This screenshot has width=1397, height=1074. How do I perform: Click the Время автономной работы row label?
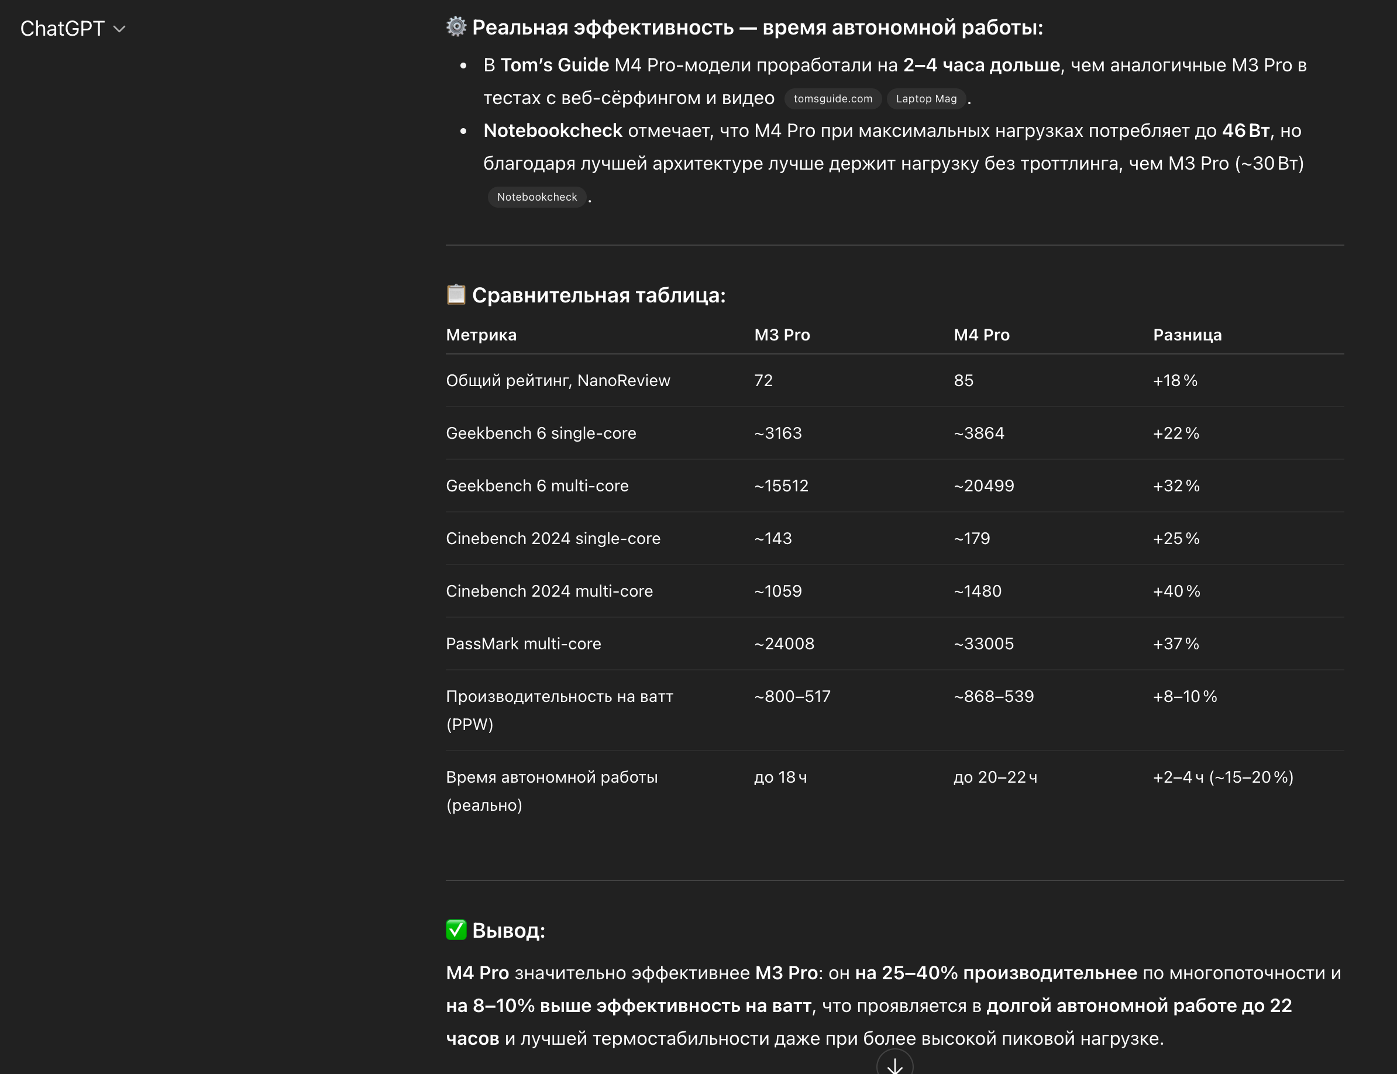click(x=551, y=777)
